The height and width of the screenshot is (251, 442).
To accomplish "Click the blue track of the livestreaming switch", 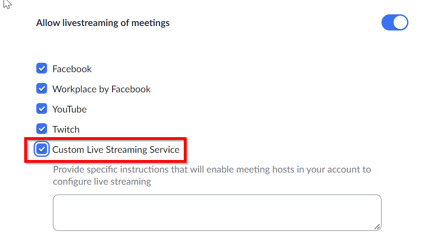I will pos(388,22).
